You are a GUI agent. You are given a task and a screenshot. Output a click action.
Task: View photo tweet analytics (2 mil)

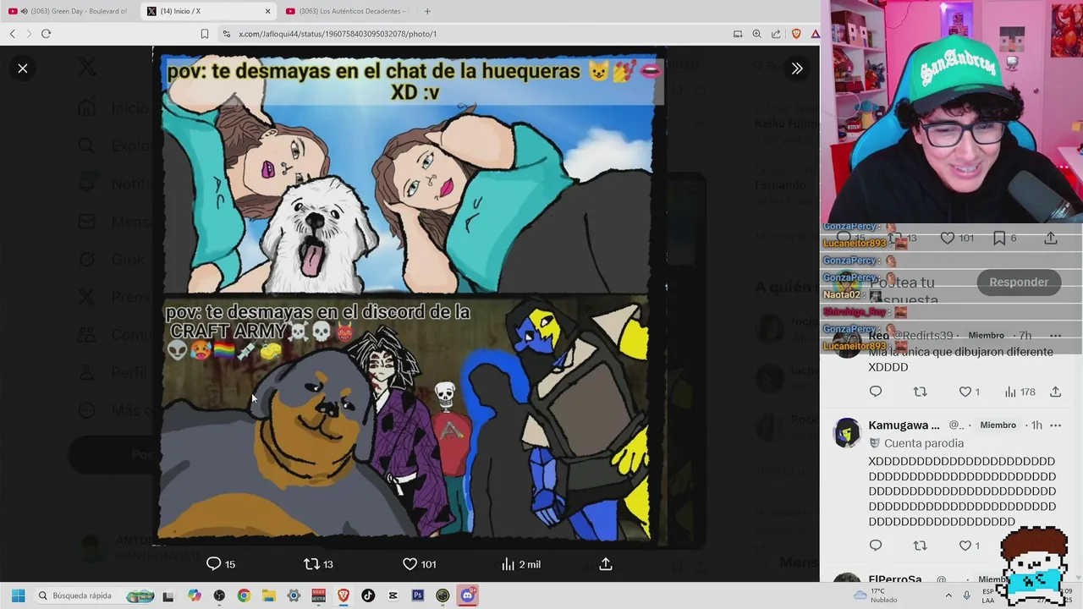[520, 564]
